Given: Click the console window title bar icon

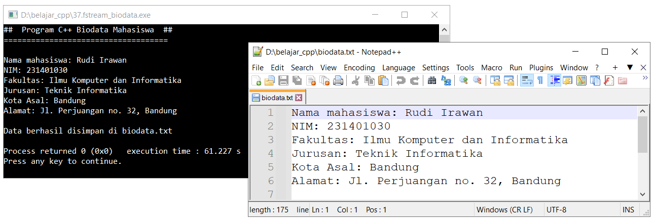Looking at the screenshot, I should (13, 15).
